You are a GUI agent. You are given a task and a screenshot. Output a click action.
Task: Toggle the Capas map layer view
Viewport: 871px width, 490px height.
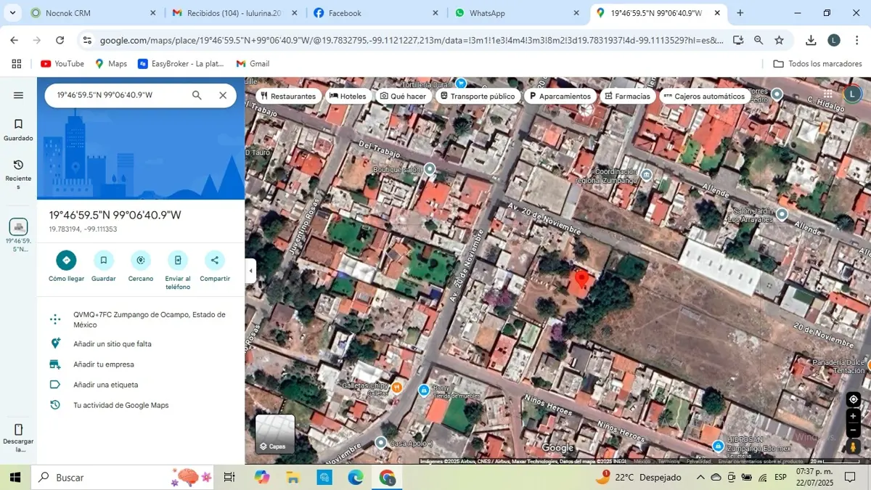pyautogui.click(x=275, y=434)
